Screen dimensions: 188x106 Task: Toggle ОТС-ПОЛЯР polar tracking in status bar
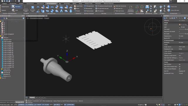pyautogui.click(x=46, y=105)
